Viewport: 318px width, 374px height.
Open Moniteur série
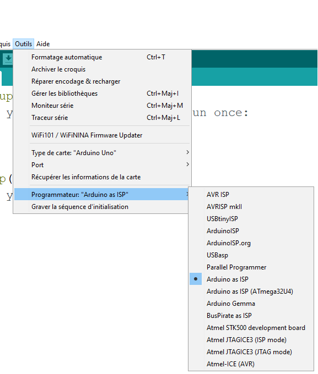[102, 106]
